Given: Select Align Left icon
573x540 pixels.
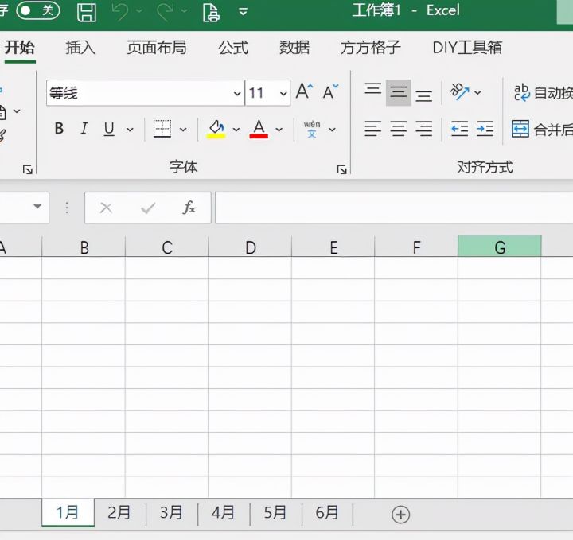Looking at the screenshot, I should [x=372, y=129].
